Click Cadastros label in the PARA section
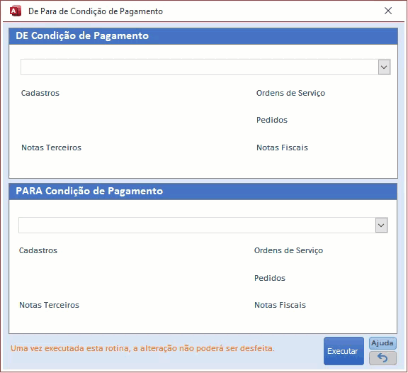Image resolution: width=408 pixels, height=373 pixels. 38,250
